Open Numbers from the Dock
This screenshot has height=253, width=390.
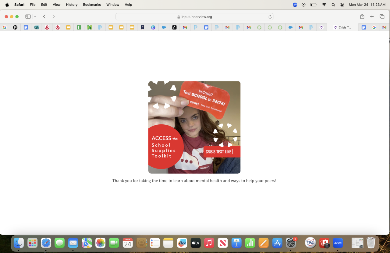pos(250,243)
